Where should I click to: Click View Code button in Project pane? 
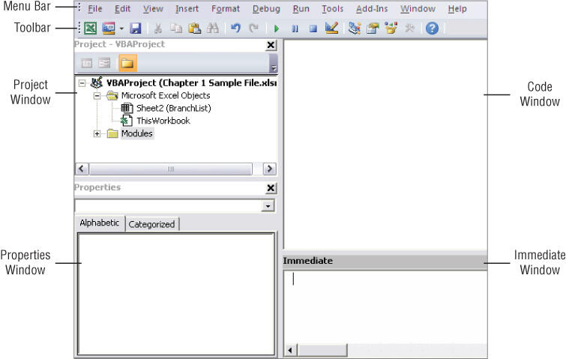coord(87,63)
